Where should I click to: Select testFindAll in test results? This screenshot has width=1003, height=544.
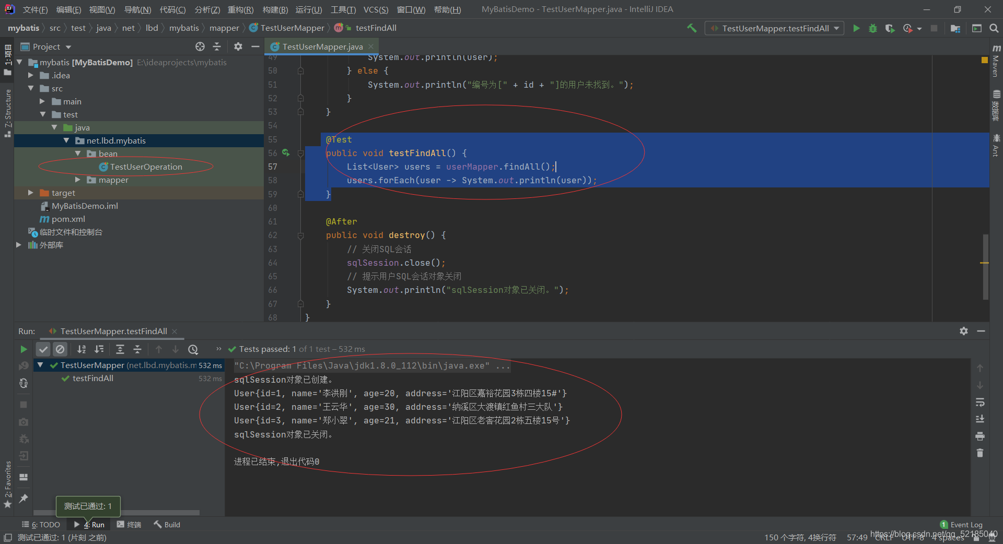pyautogui.click(x=92, y=378)
